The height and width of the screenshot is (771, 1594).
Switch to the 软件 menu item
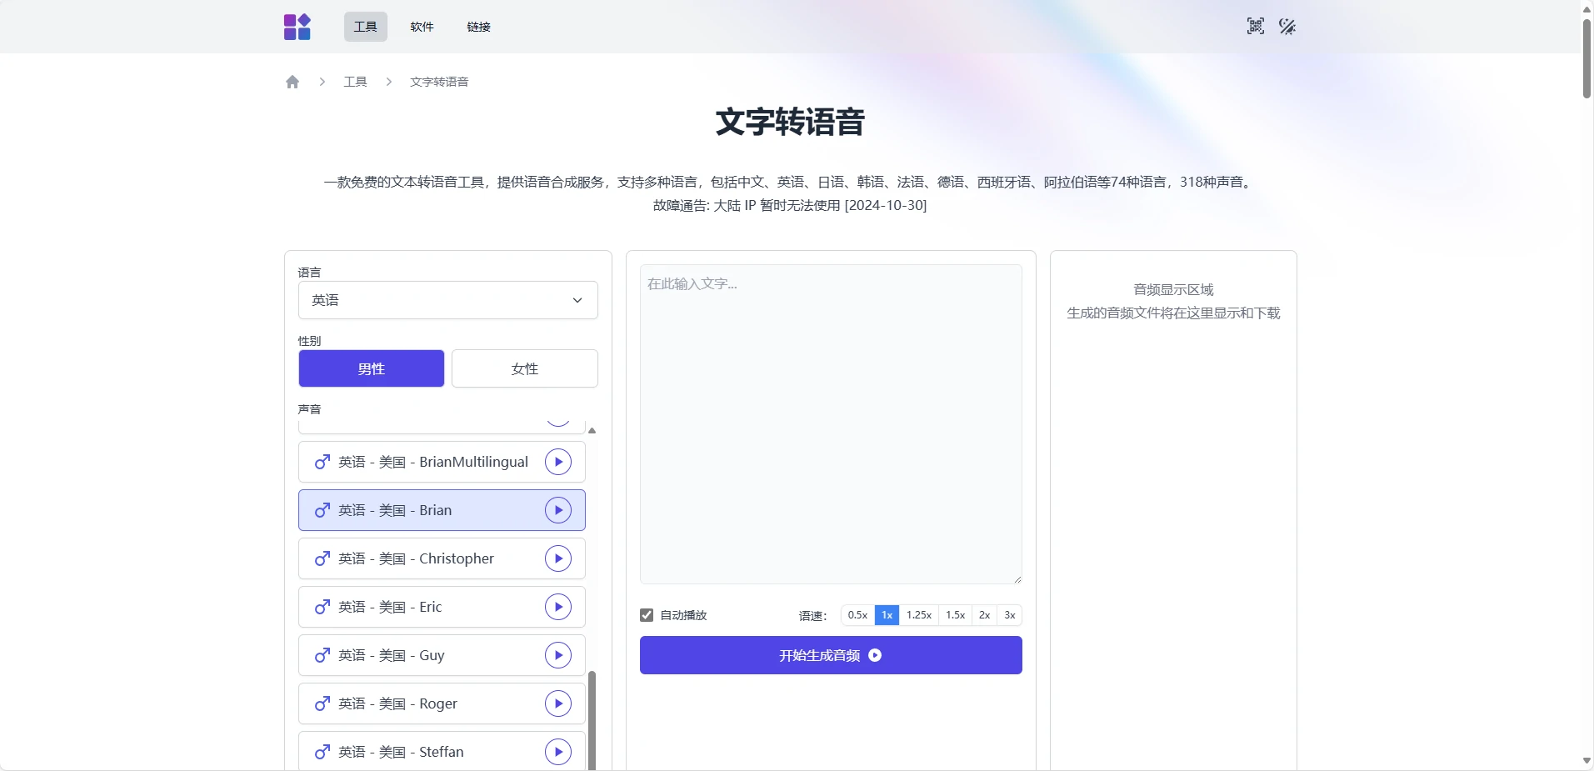coord(421,26)
